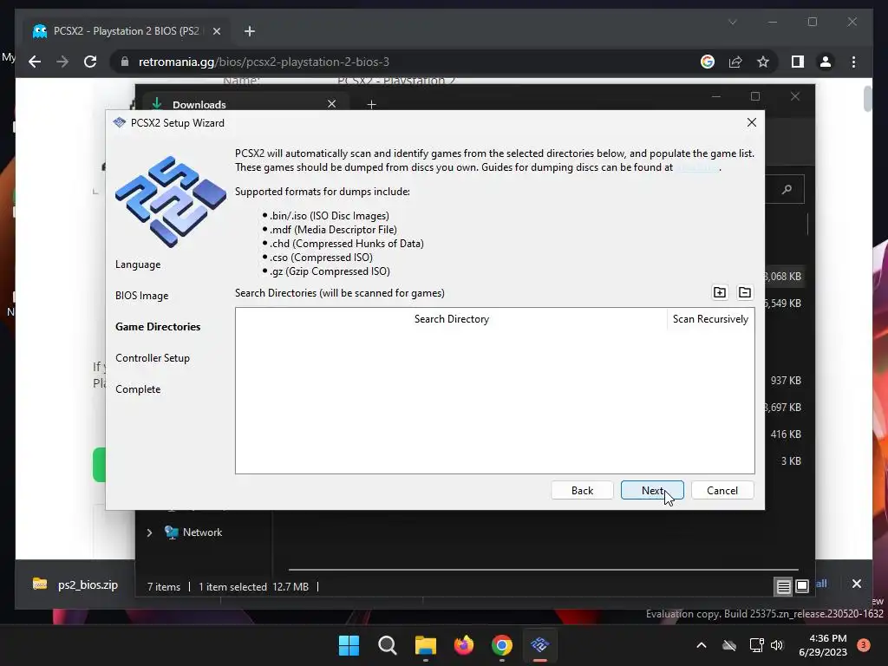Close the Downloads tab in File Explorer
Viewport: 888px width, 666px height.
point(332,104)
